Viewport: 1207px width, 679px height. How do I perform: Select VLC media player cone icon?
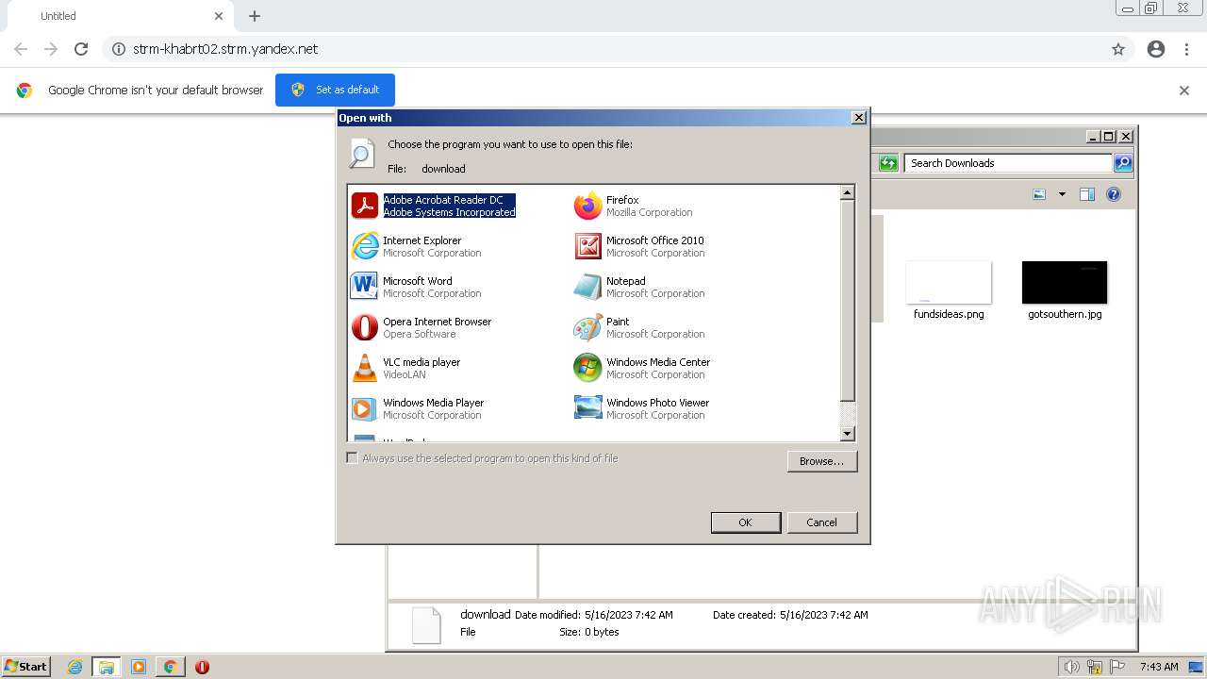pyautogui.click(x=365, y=368)
